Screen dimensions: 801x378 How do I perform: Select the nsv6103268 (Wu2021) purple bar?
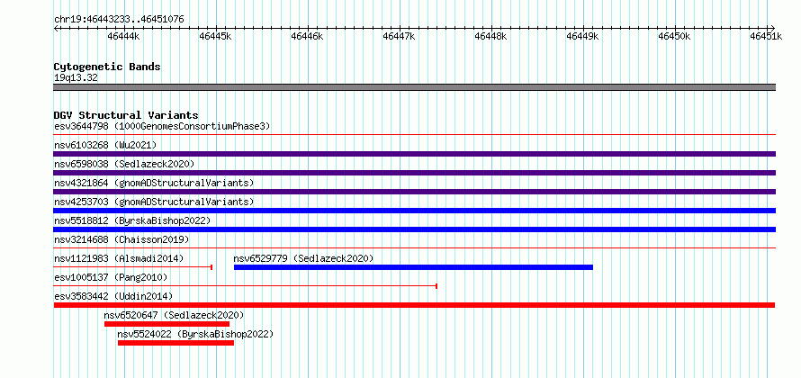point(414,154)
